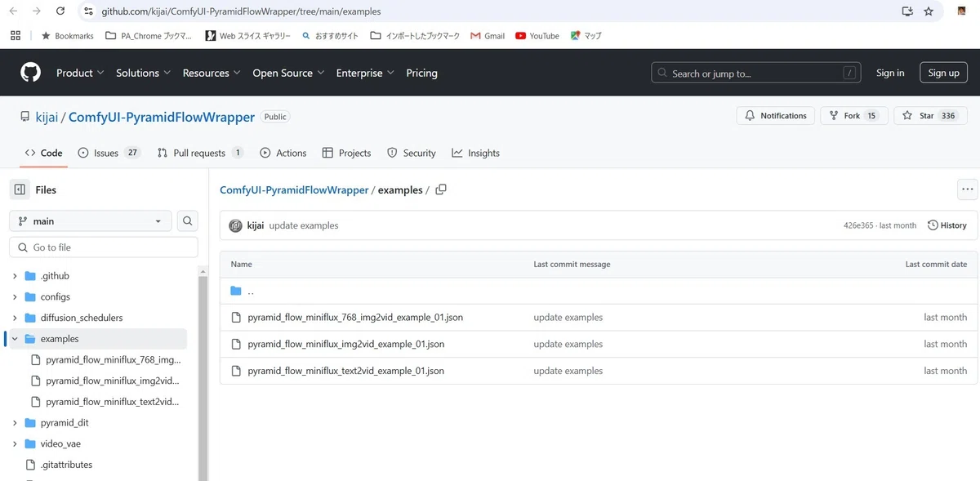The height and width of the screenshot is (481, 980).
Task: Open the YouTube bookmark
Action: click(x=537, y=36)
